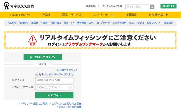This screenshot has height=111, width=181.
Task: Select 株式取引 in sub navigation
Action: [x=12, y=23]
